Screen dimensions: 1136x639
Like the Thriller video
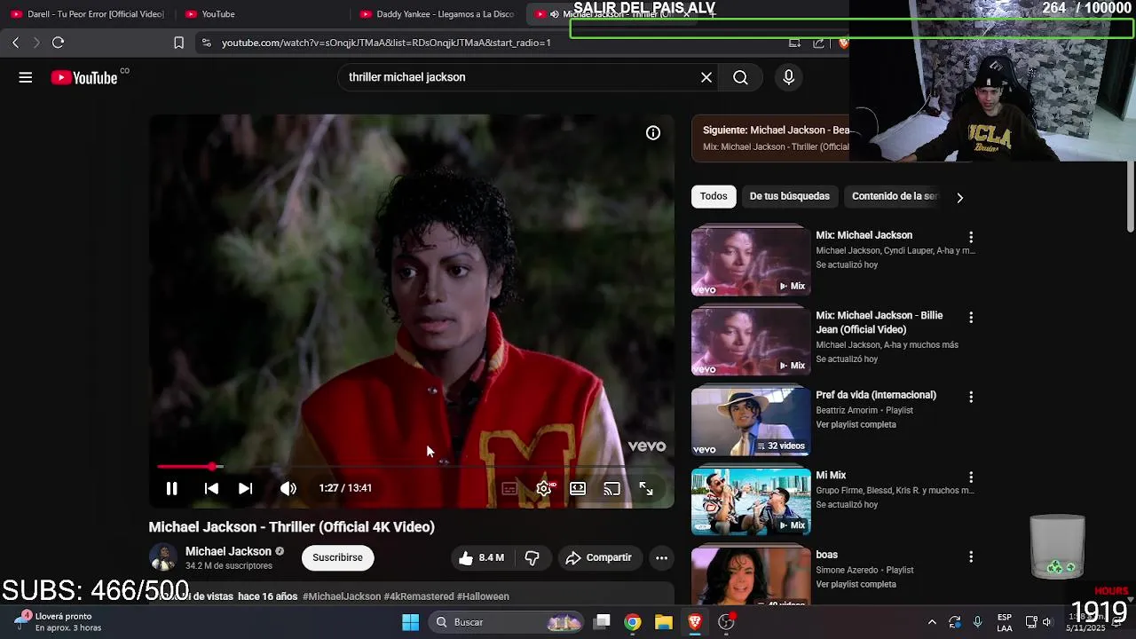click(x=481, y=557)
